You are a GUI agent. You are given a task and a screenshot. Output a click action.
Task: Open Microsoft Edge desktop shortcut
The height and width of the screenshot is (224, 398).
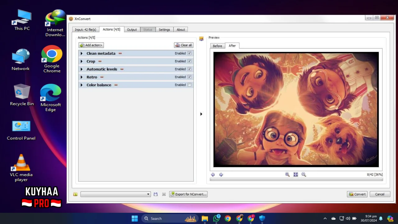coord(50,98)
